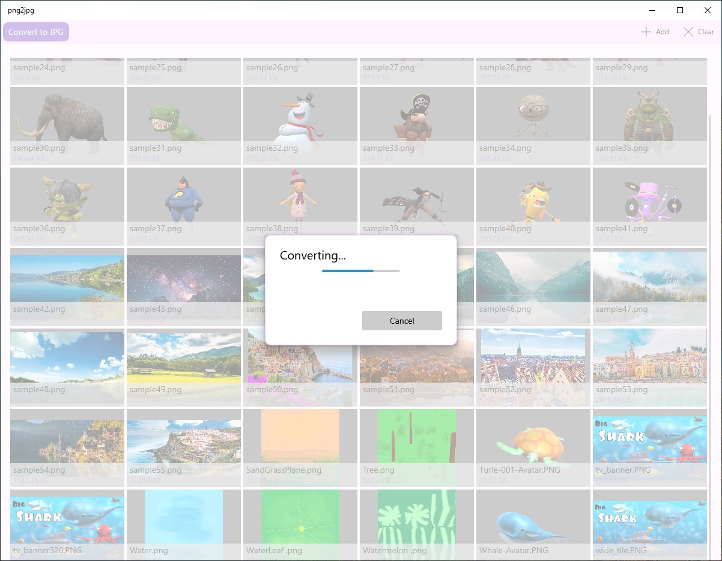Viewport: 722px width, 561px height.
Task: Select the tv_banner320.PNG thumbnail
Action: click(67, 525)
